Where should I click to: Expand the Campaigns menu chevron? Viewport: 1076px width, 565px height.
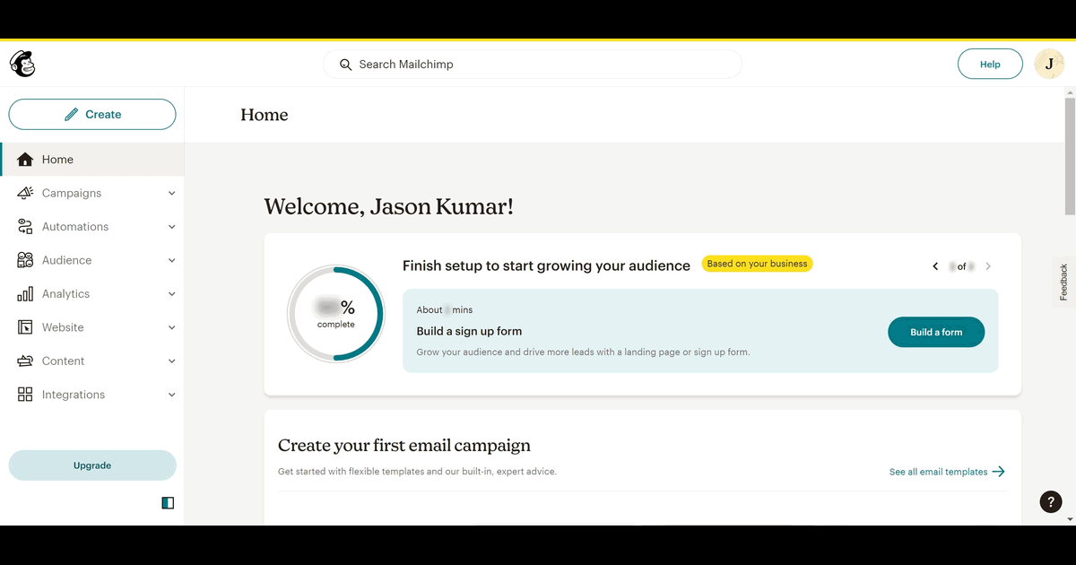pos(172,193)
